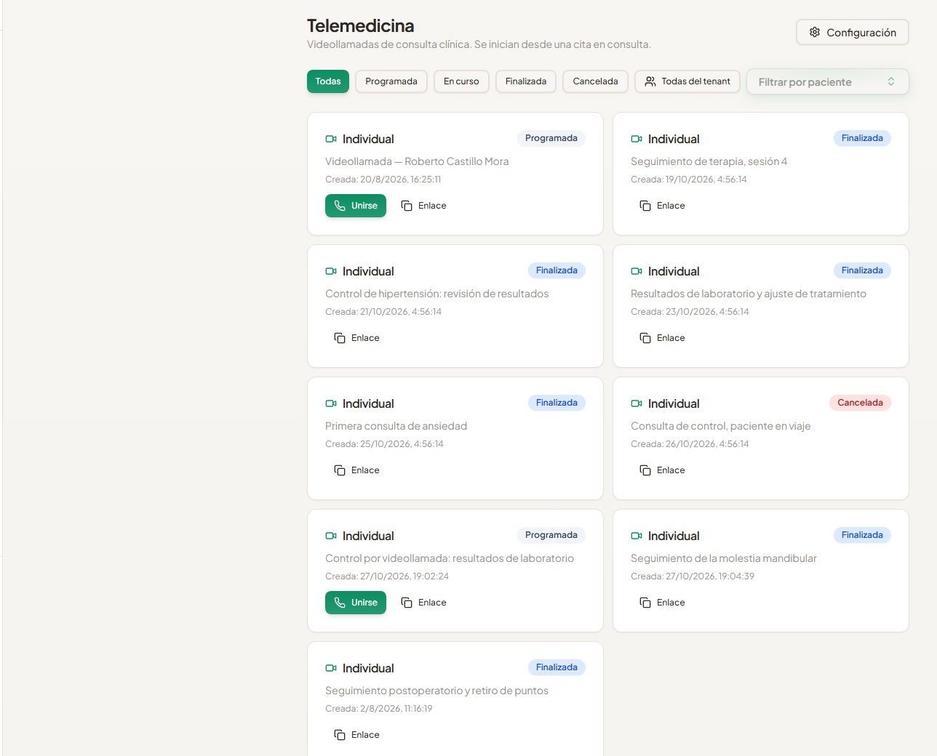Copy Enlace for Seguimiento de la molestia mandibular
The height and width of the screenshot is (756, 937).
click(x=662, y=603)
